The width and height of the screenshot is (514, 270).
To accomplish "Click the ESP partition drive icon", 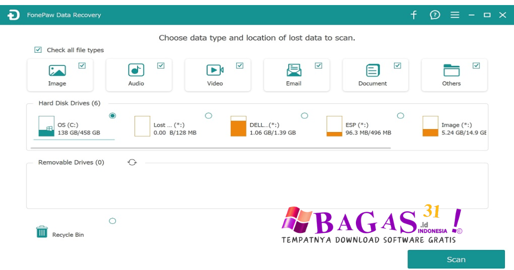I will coord(334,126).
